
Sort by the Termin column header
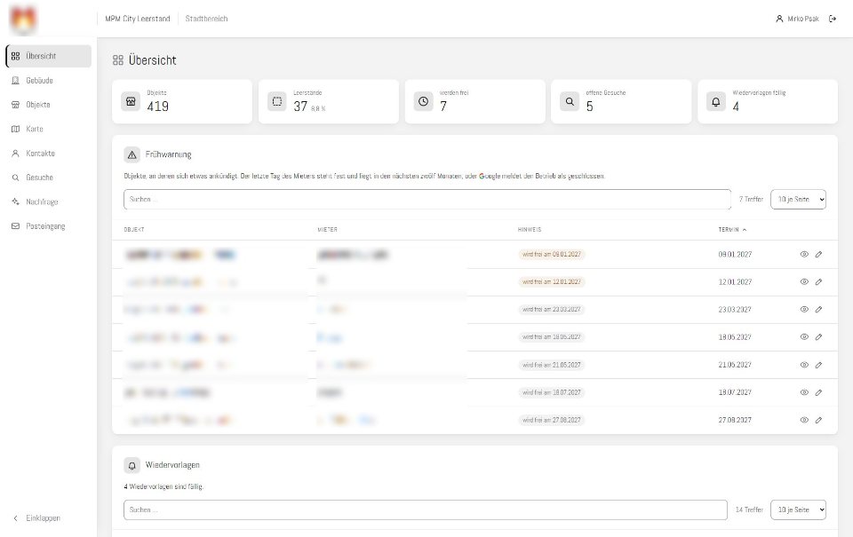click(x=732, y=230)
